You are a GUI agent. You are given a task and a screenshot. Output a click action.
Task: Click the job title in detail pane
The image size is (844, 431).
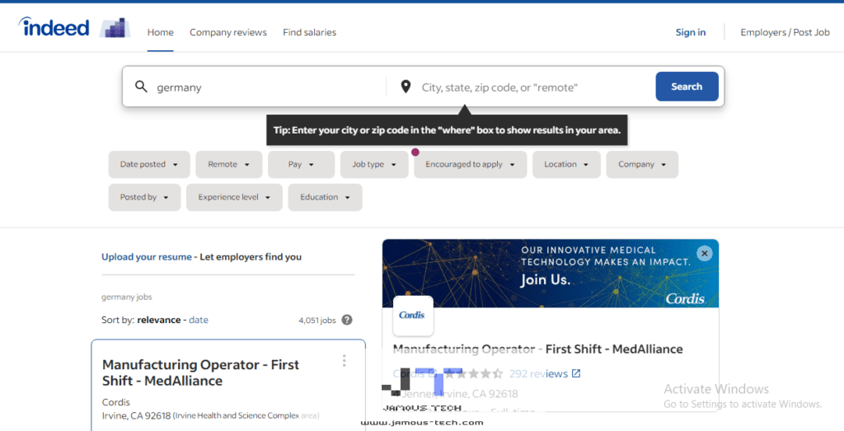coord(537,349)
